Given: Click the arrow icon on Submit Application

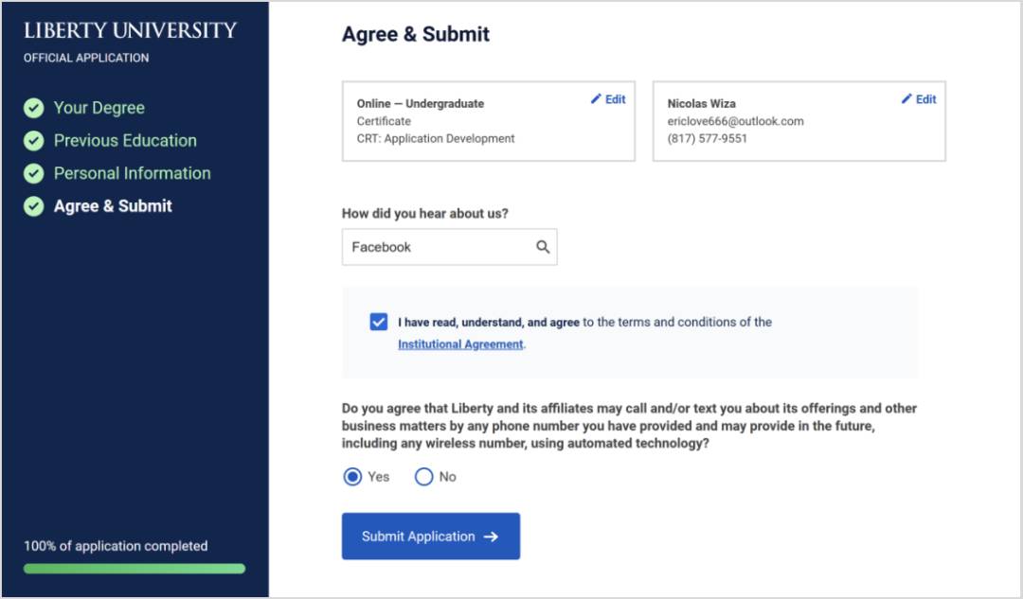Looking at the screenshot, I should coord(491,537).
